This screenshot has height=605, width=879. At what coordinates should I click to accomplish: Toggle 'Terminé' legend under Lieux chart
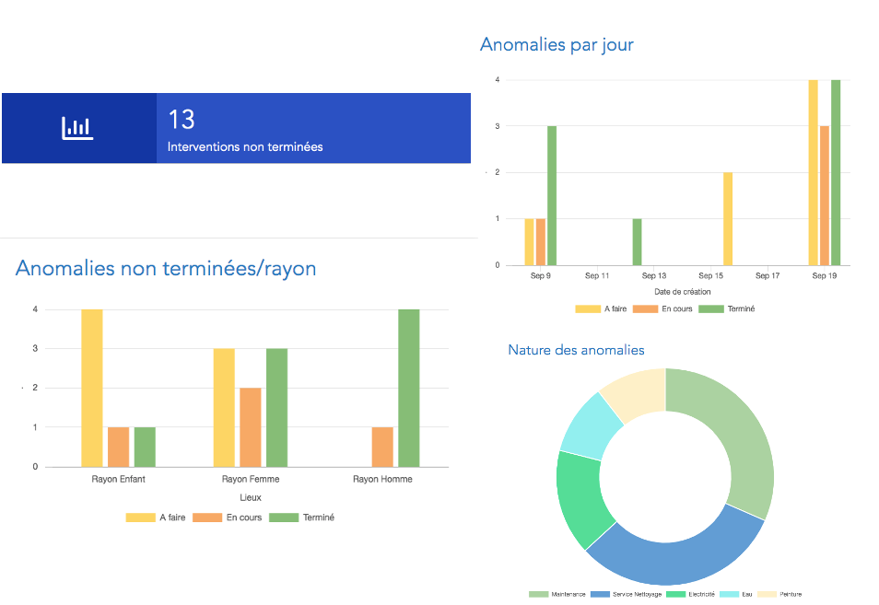pyautogui.click(x=301, y=518)
